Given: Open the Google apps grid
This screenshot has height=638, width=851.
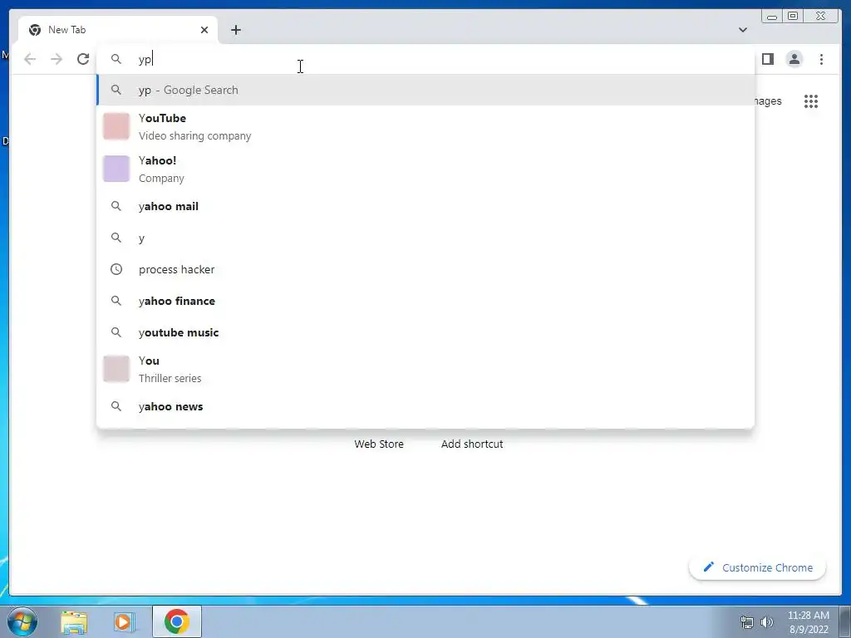Looking at the screenshot, I should pyautogui.click(x=811, y=101).
